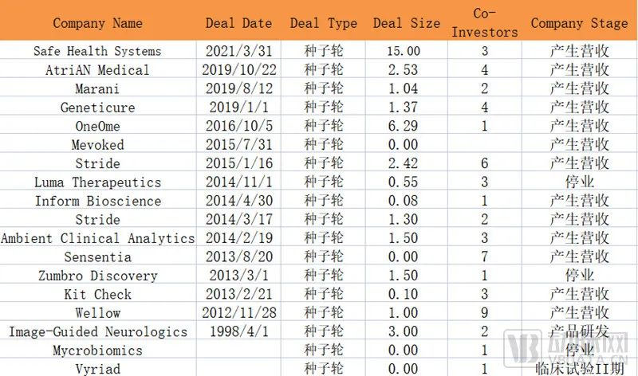638x376 pixels.
Task: Click the Safe Health Systems cell
Action: 97,51
